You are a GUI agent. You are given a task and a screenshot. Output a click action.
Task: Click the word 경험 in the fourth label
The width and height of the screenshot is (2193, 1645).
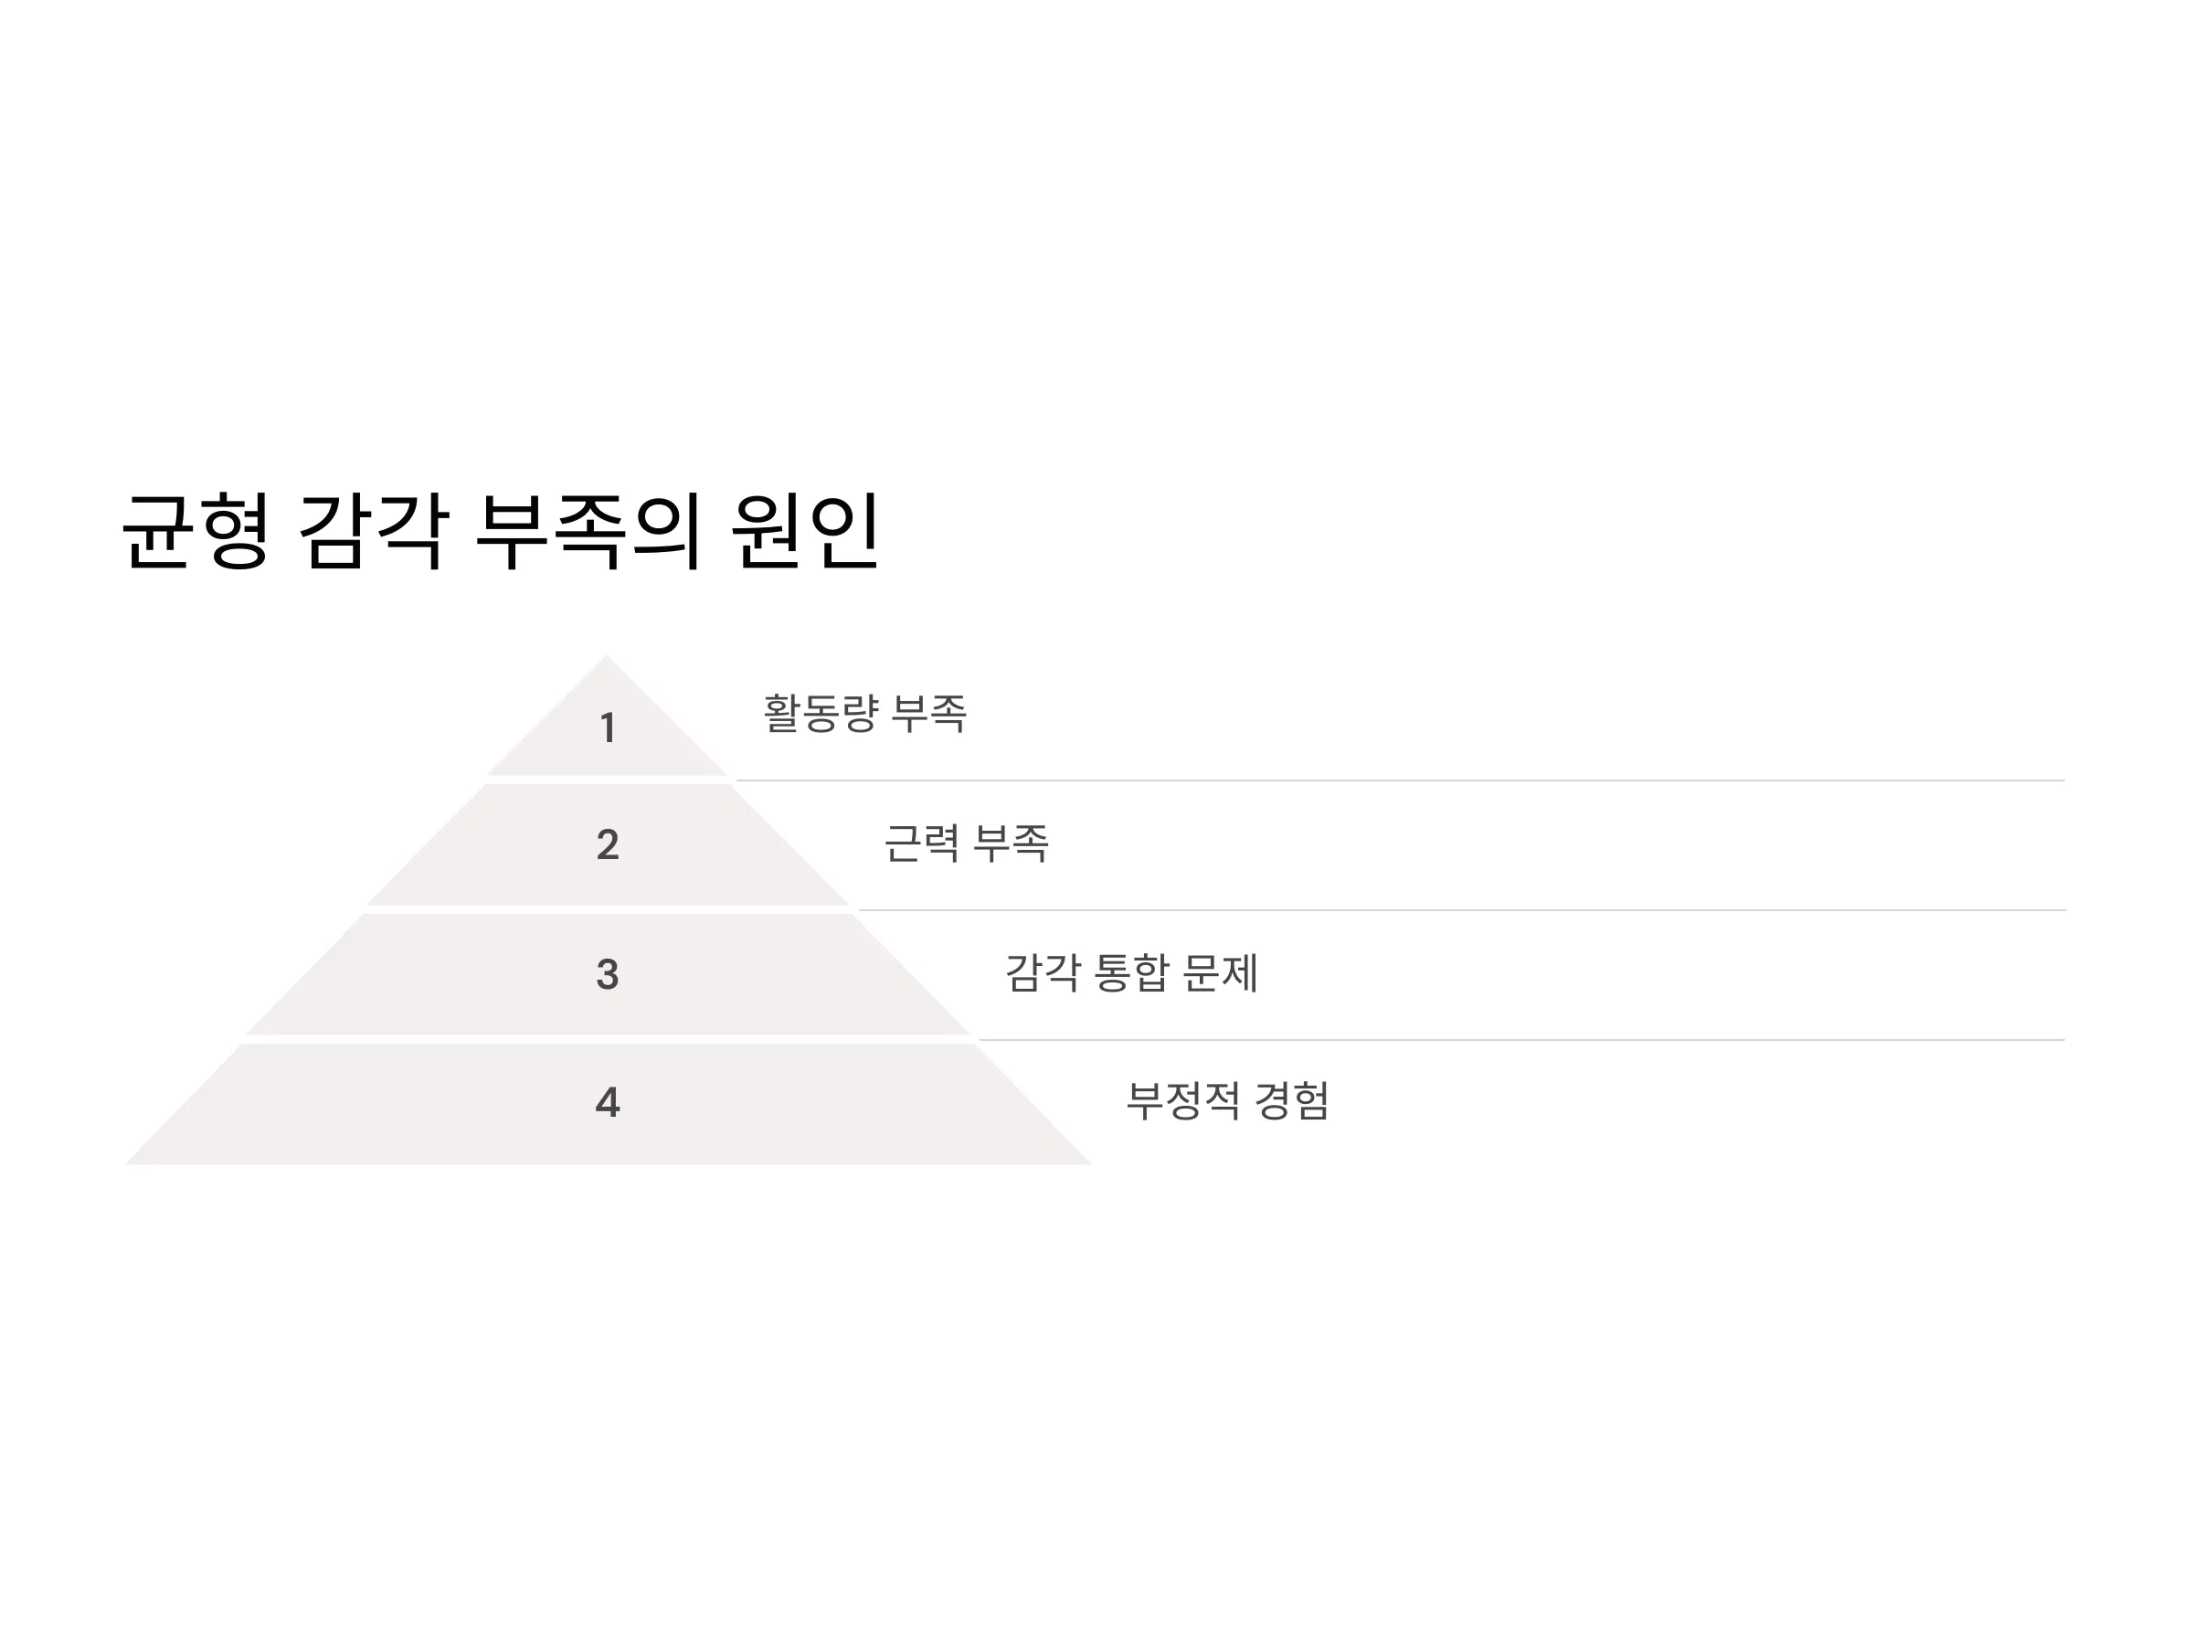pyautogui.click(x=1292, y=1100)
